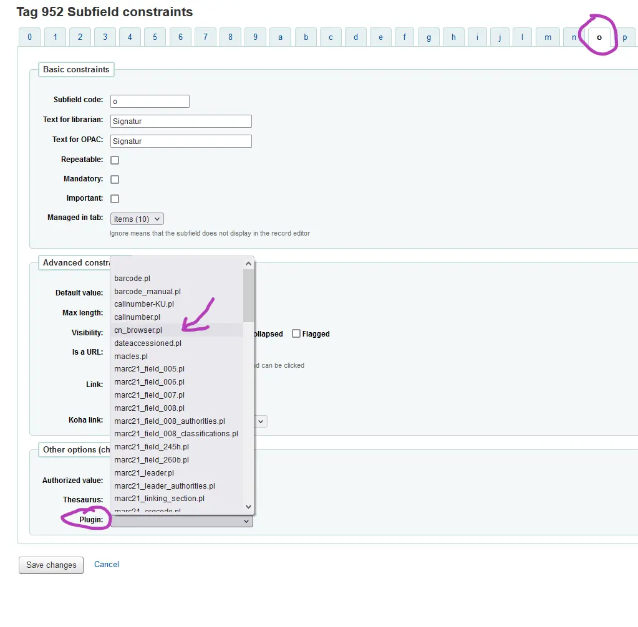Open subfield tab b
Image resolution: width=638 pixels, height=627 pixels.
306,37
